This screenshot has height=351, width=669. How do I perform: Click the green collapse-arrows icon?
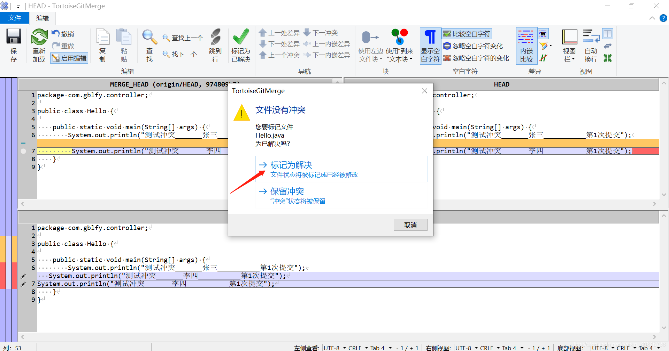tap(608, 58)
